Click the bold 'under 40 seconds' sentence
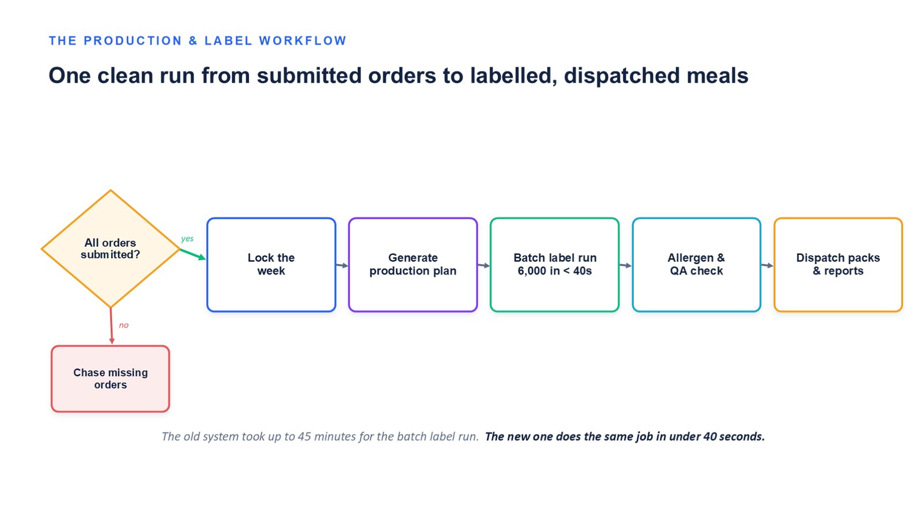922x519 pixels. tap(625, 437)
